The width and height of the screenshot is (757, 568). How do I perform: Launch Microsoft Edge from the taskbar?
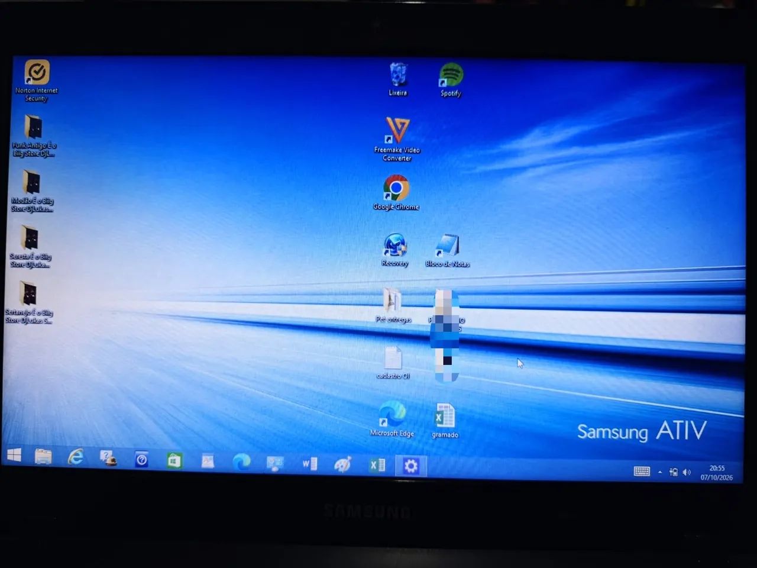241,462
